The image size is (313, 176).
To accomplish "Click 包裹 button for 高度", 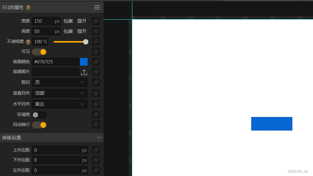I will [68, 31].
